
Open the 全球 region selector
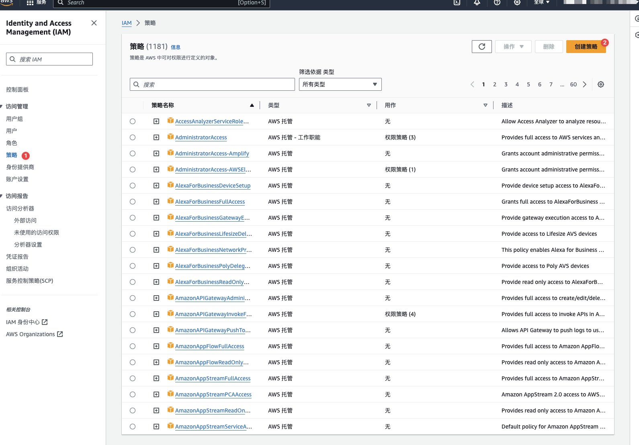(541, 2)
